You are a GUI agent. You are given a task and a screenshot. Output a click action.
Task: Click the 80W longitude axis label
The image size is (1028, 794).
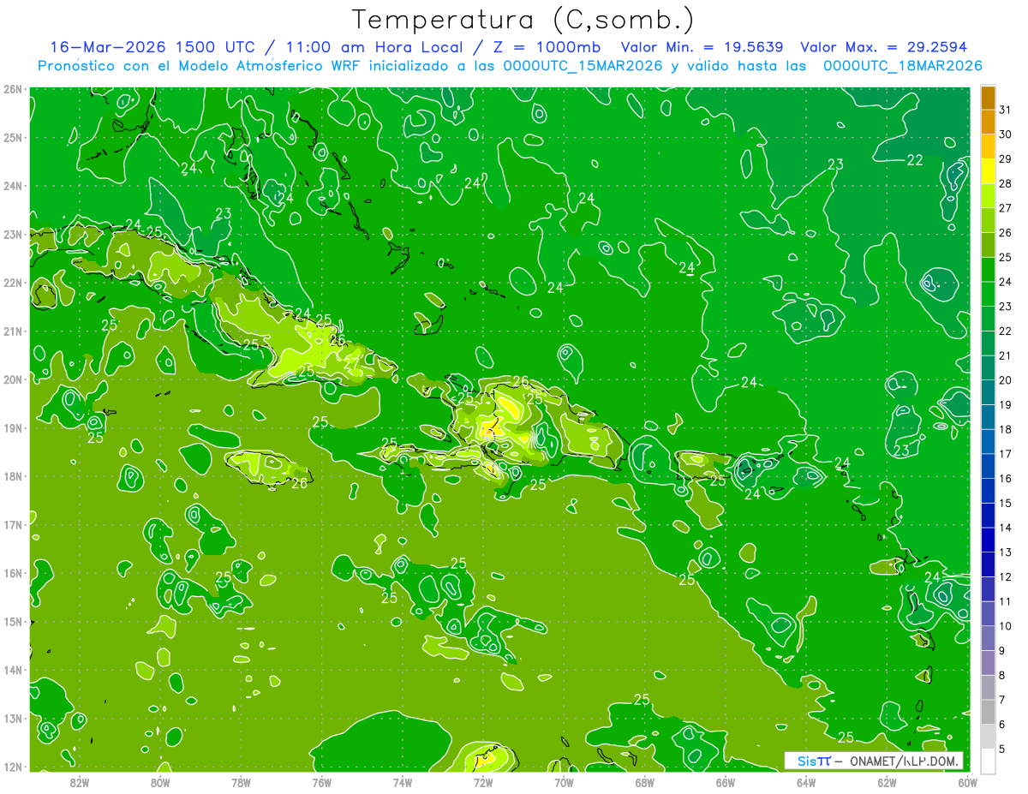[160, 782]
